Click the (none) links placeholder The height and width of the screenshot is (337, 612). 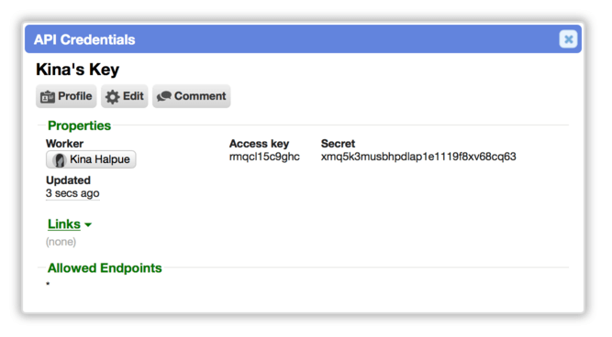click(61, 242)
